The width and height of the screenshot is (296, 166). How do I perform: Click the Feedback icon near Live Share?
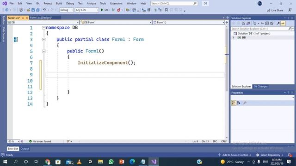pyautogui.click(x=290, y=10)
